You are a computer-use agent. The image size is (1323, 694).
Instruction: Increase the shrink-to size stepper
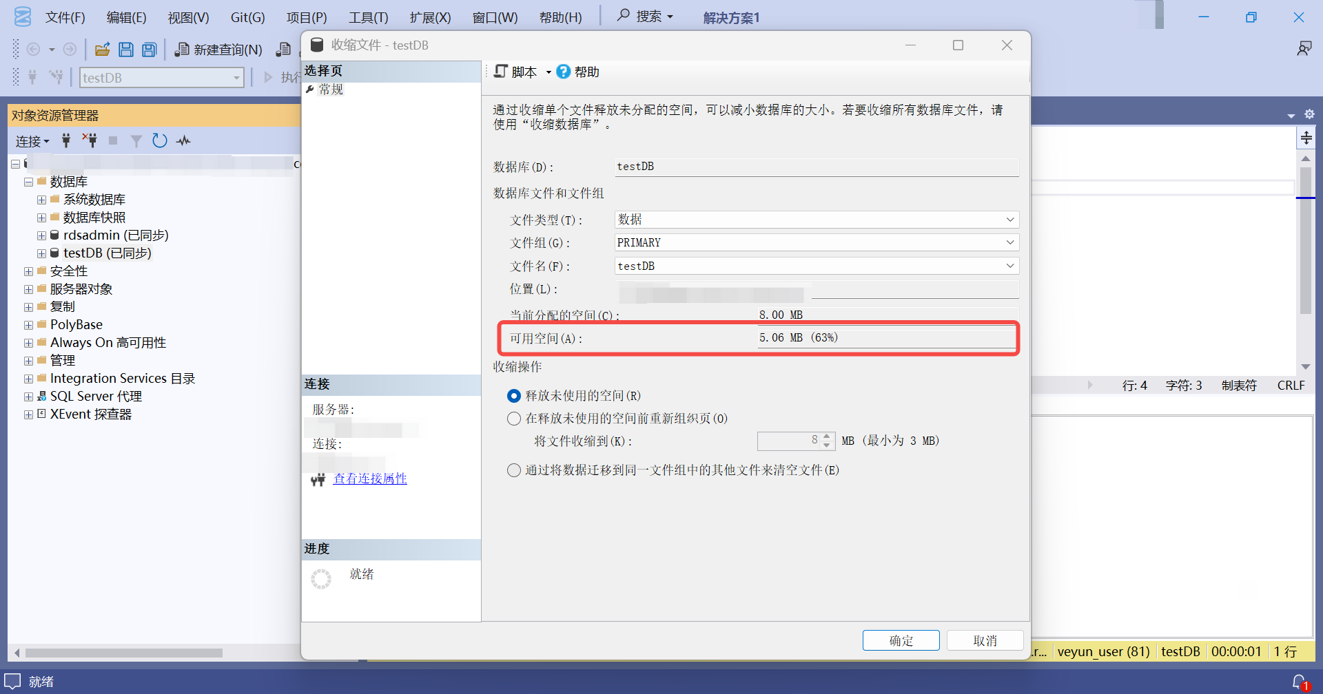(x=828, y=437)
